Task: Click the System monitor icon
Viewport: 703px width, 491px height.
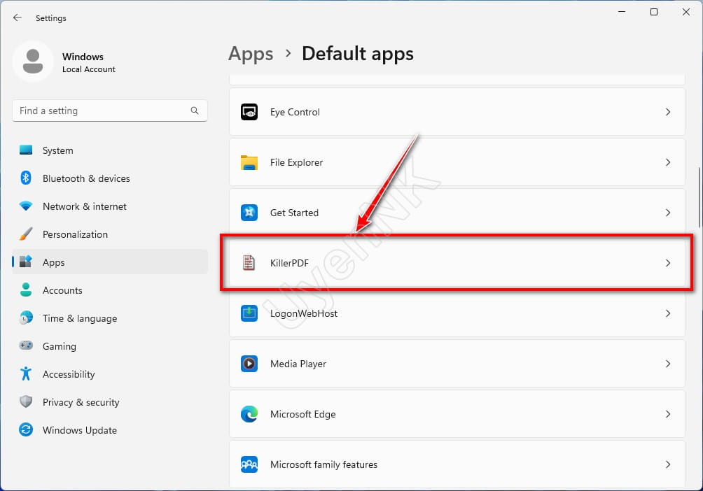Action: pos(26,150)
